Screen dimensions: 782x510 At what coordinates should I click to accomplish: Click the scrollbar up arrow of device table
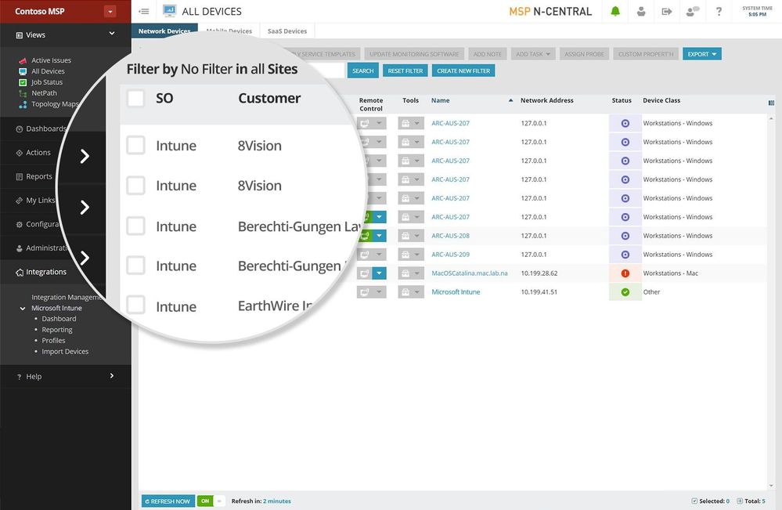(x=772, y=119)
